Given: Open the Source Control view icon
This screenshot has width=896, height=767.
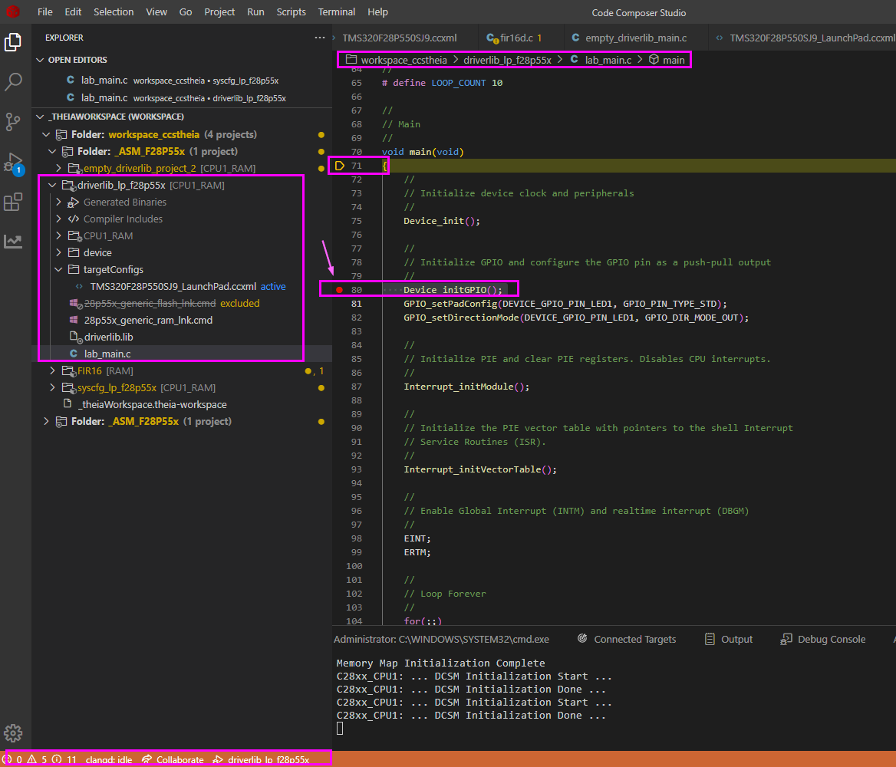Looking at the screenshot, I should (x=12, y=122).
